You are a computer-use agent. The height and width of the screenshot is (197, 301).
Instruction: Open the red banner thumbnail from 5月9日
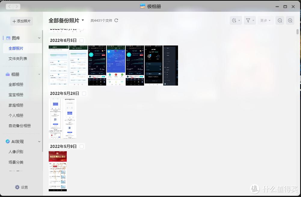point(57,171)
